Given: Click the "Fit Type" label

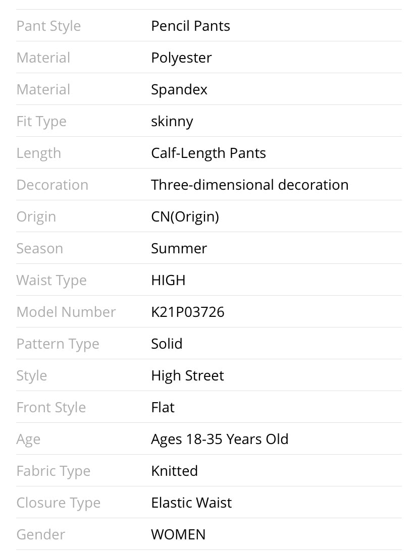Looking at the screenshot, I should [x=41, y=121].
